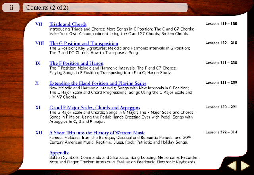Click description 'Famous Melodies from the Baroque'
The width and height of the screenshot is (254, 175).
(x=120, y=138)
